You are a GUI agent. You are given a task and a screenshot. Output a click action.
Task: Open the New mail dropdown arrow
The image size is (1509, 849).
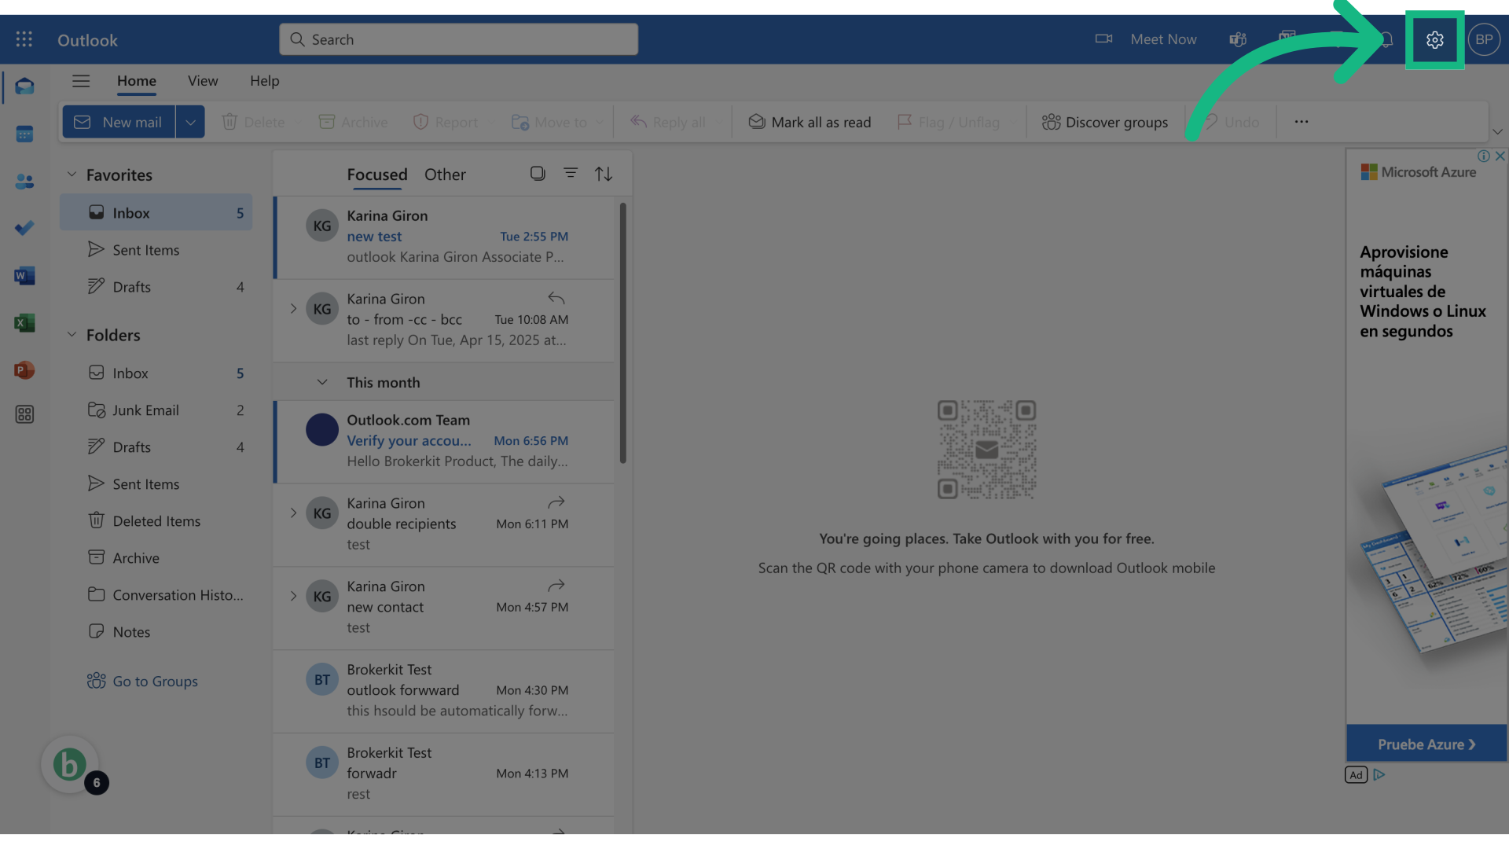190,123
